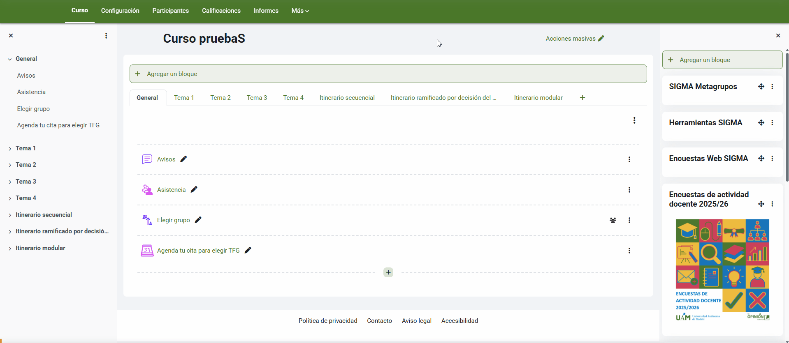
Task: Click Agregar un bloque in the main content area
Action: (388, 74)
